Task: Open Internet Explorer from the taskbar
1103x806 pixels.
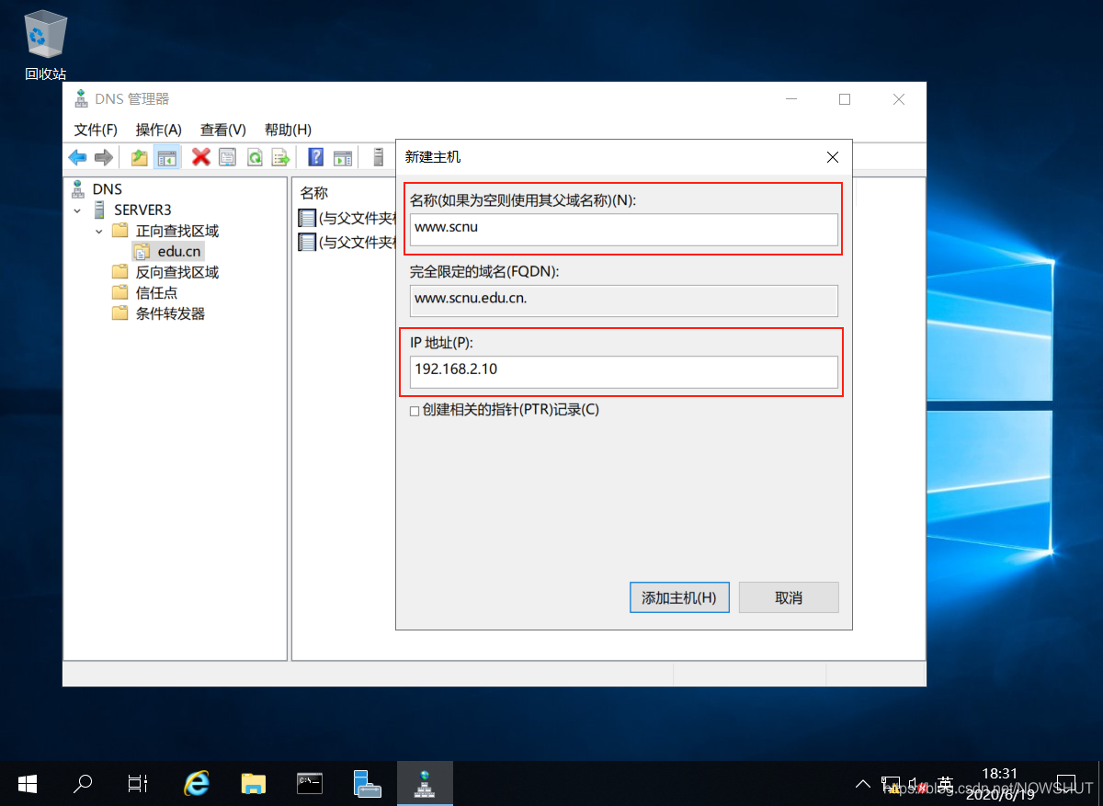Action: pyautogui.click(x=196, y=783)
